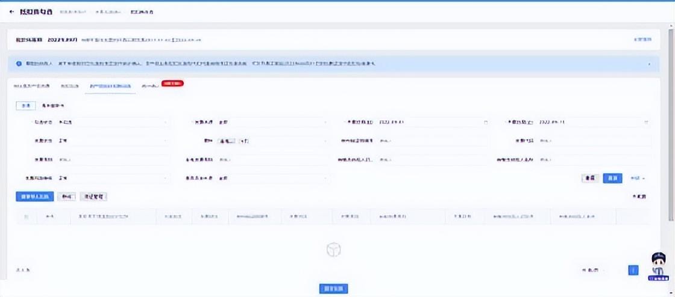Viewport: 675px width, 297px height.
Task: Click the blue button at the page bottom center
Action: pos(334,289)
